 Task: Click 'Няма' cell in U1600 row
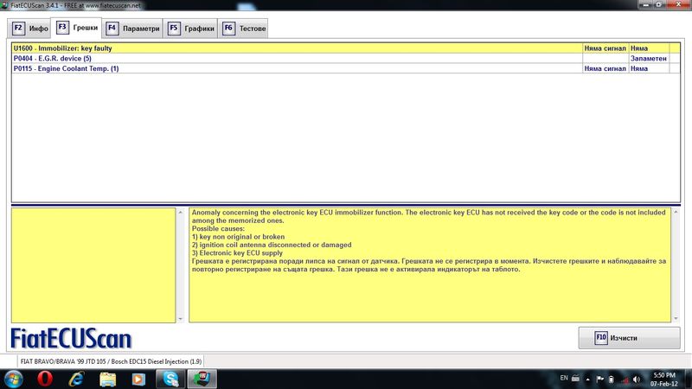click(648, 48)
